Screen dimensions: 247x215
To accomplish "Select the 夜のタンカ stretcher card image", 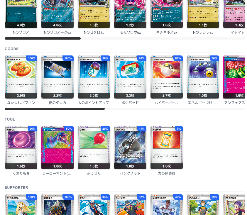I will (57, 77).
